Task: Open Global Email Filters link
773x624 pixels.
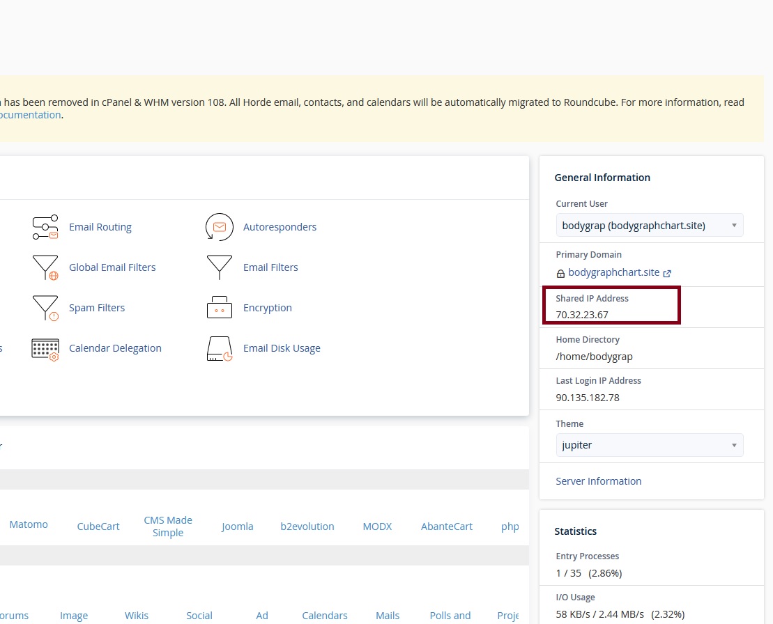Action: pyautogui.click(x=112, y=267)
